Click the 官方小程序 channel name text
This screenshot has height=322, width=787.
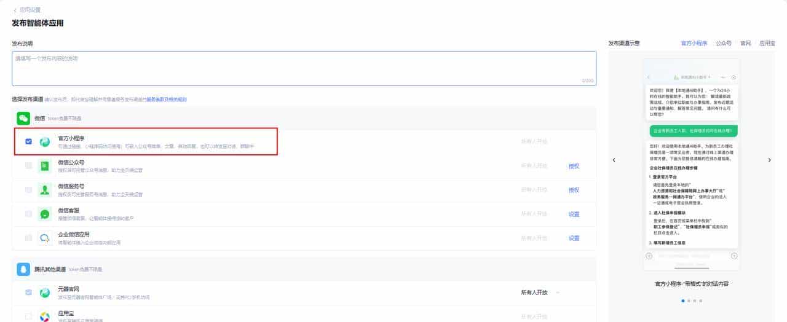coord(71,138)
